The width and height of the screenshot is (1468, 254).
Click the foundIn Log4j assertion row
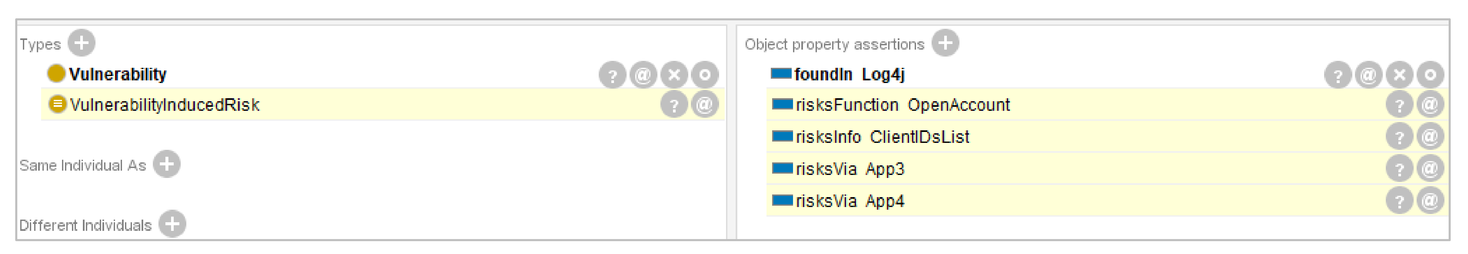(x=849, y=74)
